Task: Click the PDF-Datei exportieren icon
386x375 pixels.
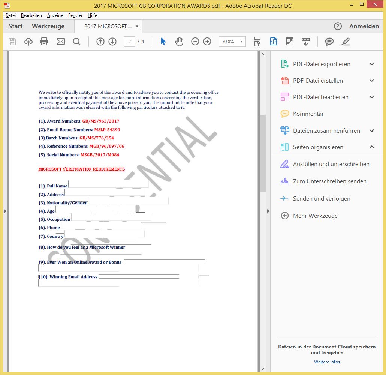Action: 284,64
